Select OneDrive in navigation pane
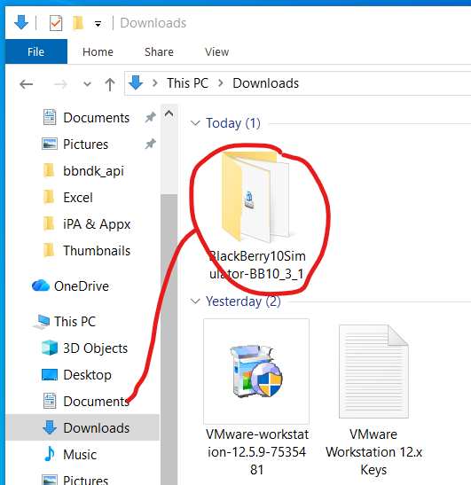 (x=81, y=286)
